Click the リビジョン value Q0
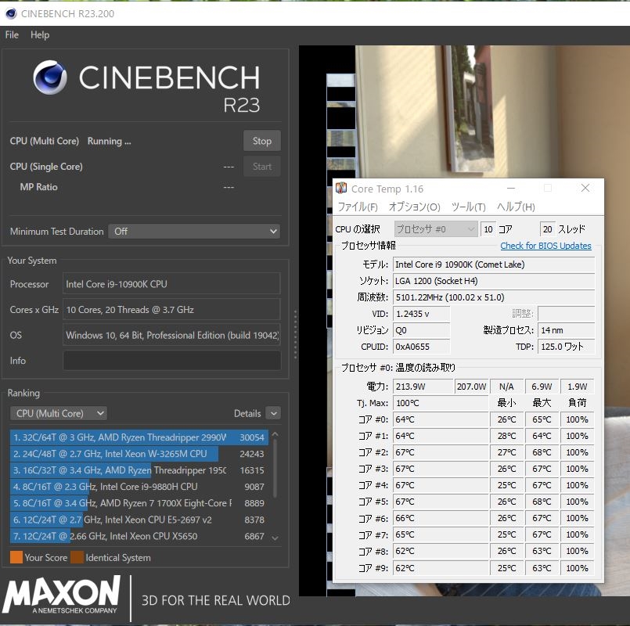This screenshot has height=626, width=630. pos(422,330)
